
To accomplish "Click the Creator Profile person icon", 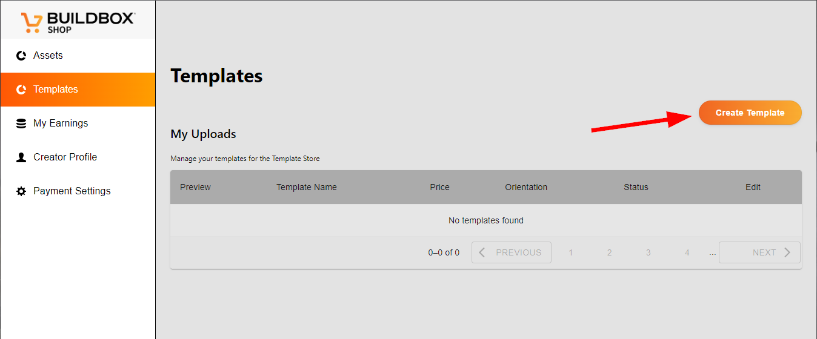I will [21, 157].
